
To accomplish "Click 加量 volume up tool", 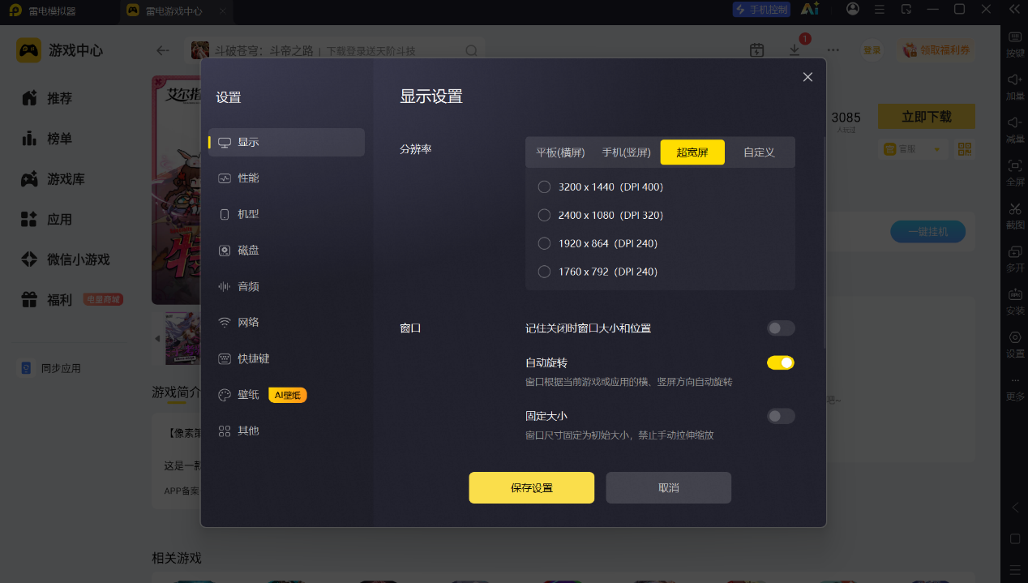I will coord(1015,87).
